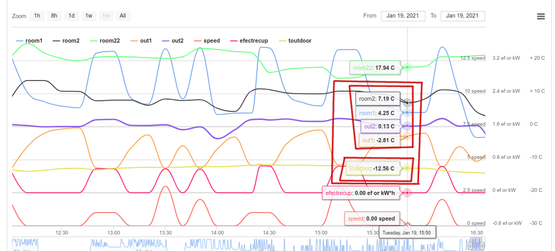Select the 8h zoom button
The image size is (555, 251).
pos(54,16)
